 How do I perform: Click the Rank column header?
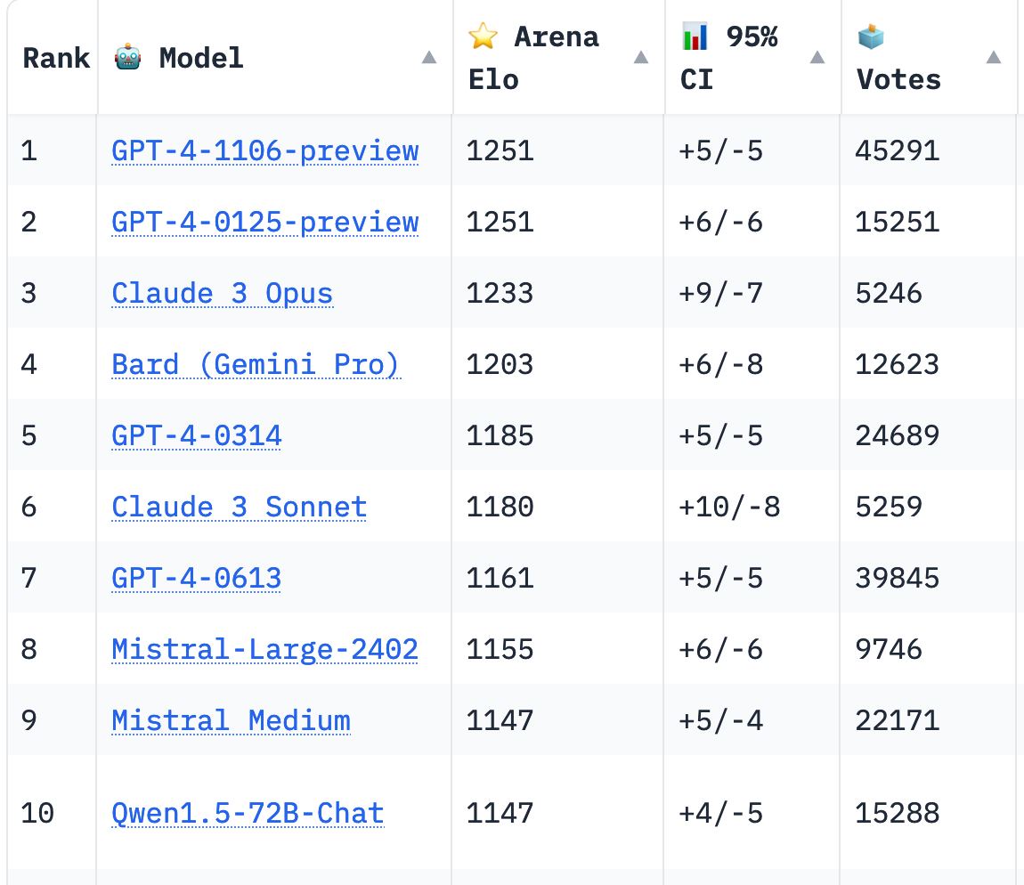pos(55,59)
